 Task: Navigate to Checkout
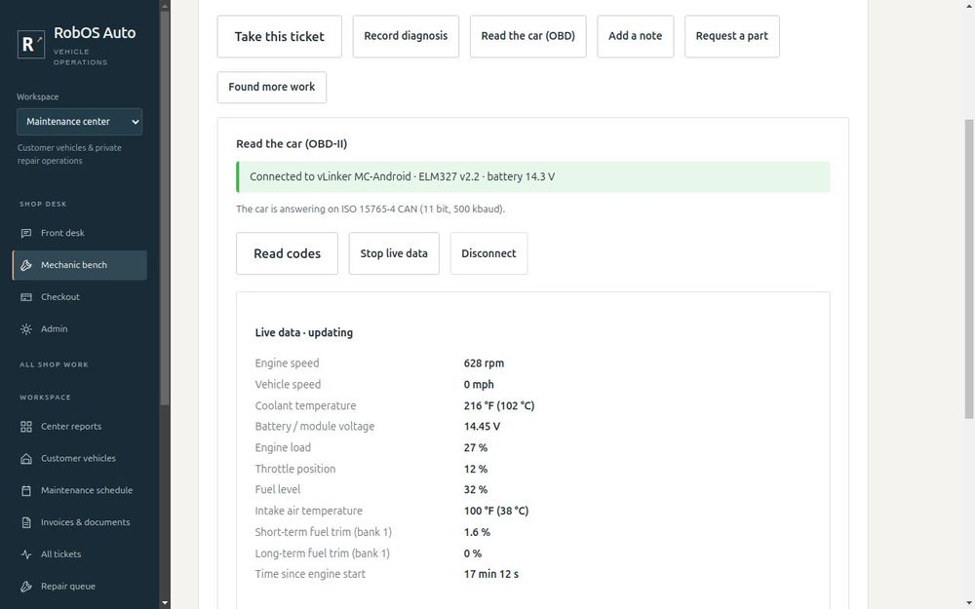point(80,297)
